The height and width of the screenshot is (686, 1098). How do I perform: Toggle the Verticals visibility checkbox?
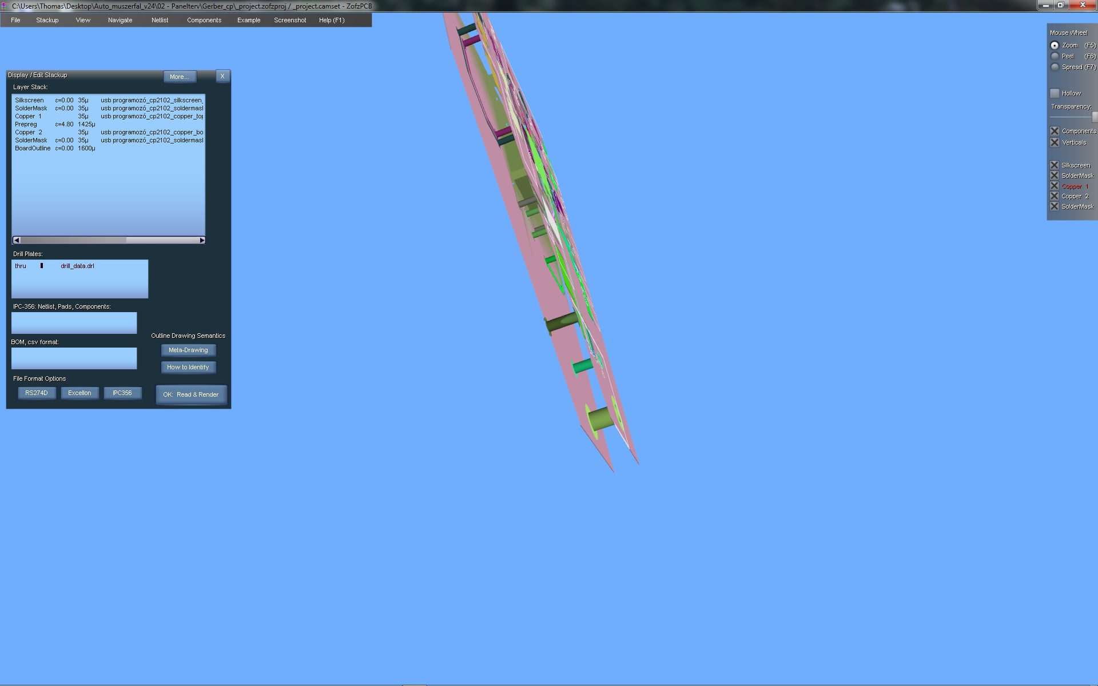pos(1055,142)
